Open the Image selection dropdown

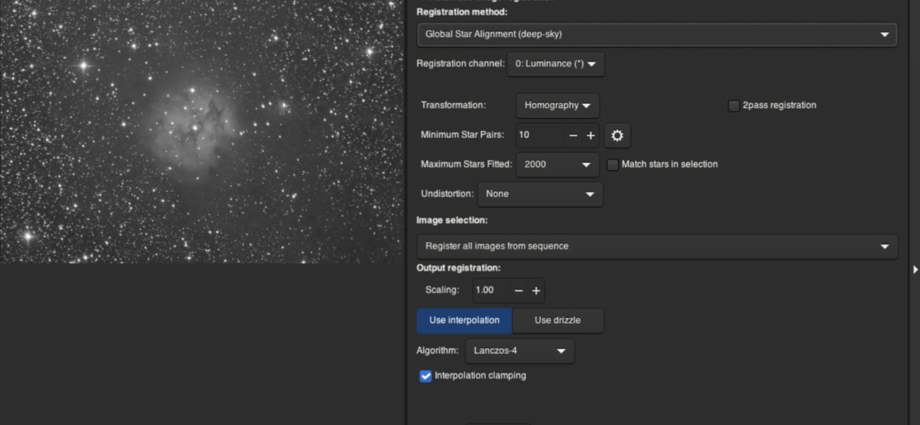pos(656,246)
